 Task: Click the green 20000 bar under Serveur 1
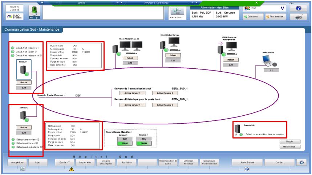click(125, 143)
